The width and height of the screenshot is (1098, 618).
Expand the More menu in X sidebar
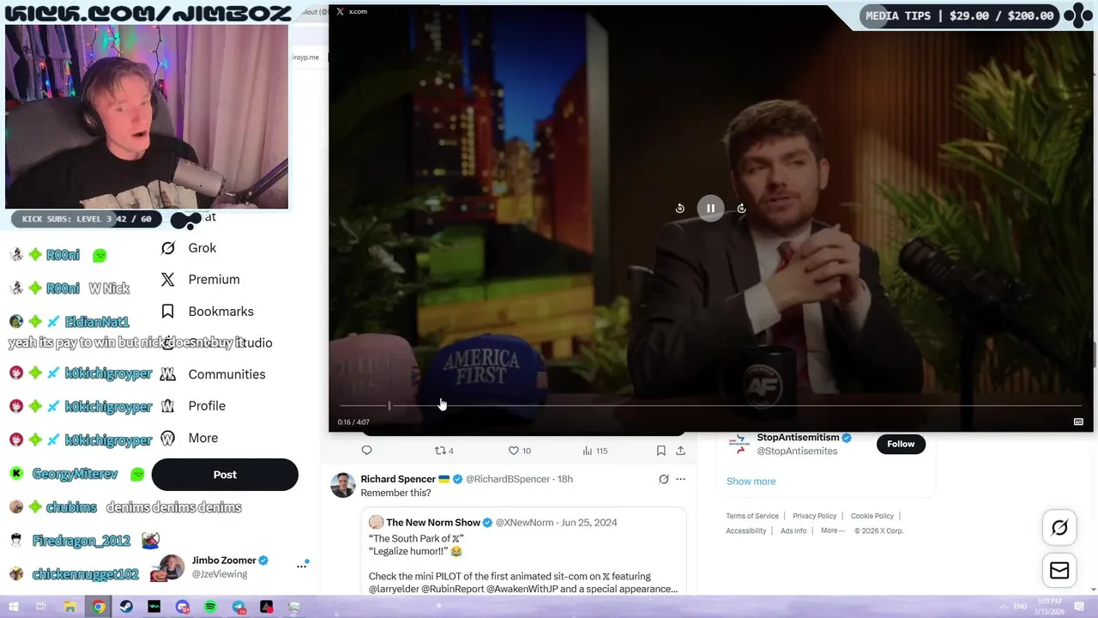(202, 438)
